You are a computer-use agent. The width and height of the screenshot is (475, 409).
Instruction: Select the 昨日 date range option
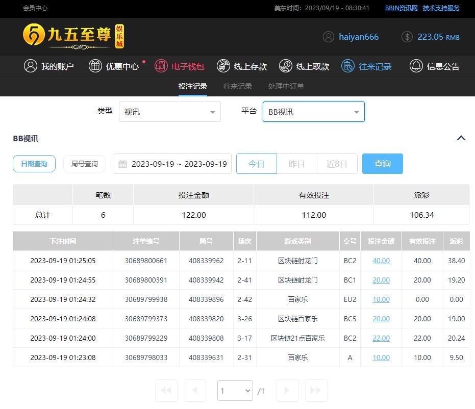(x=296, y=164)
